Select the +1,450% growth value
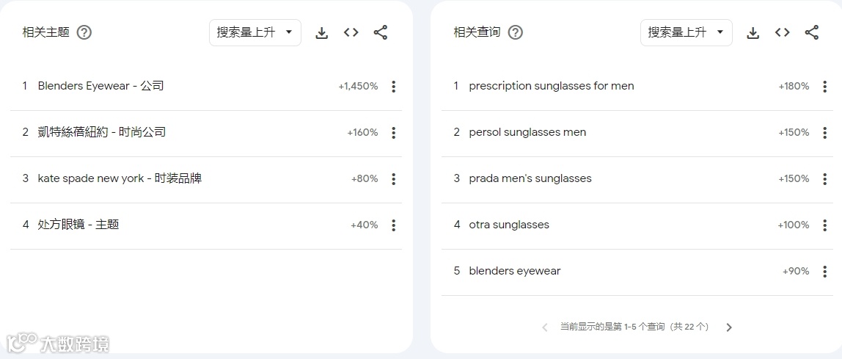The height and width of the screenshot is (359, 842). coord(358,87)
